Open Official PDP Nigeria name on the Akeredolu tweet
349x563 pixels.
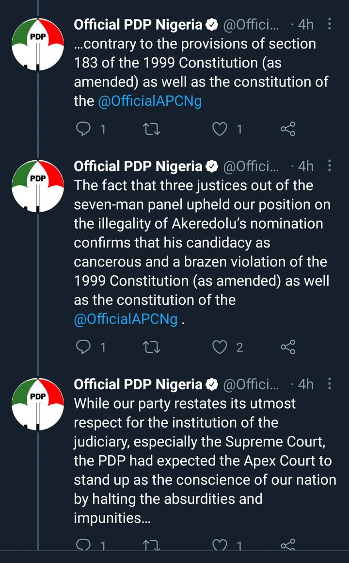138,166
